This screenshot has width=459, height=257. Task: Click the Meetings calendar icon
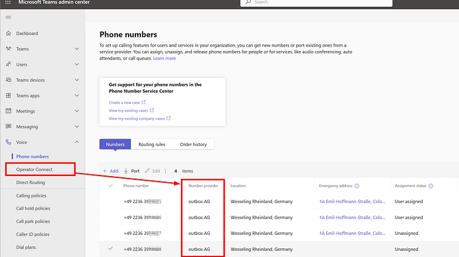pyautogui.click(x=9, y=111)
